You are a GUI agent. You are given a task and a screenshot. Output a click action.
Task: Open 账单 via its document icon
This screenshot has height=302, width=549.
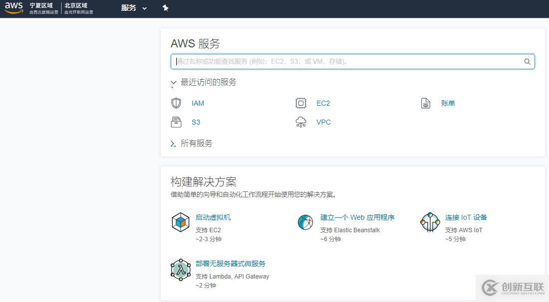tap(426, 103)
